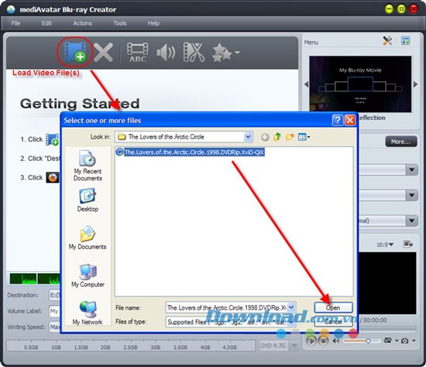Click the Open button
426x367 pixels.
tap(333, 307)
